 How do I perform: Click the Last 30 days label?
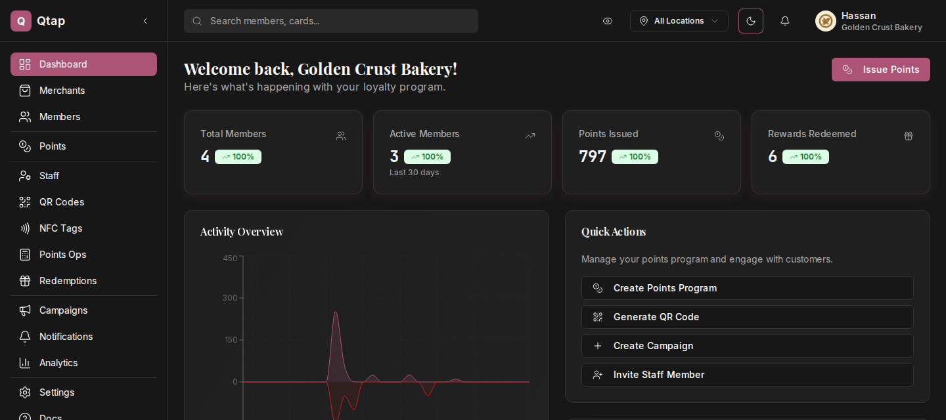(x=415, y=173)
